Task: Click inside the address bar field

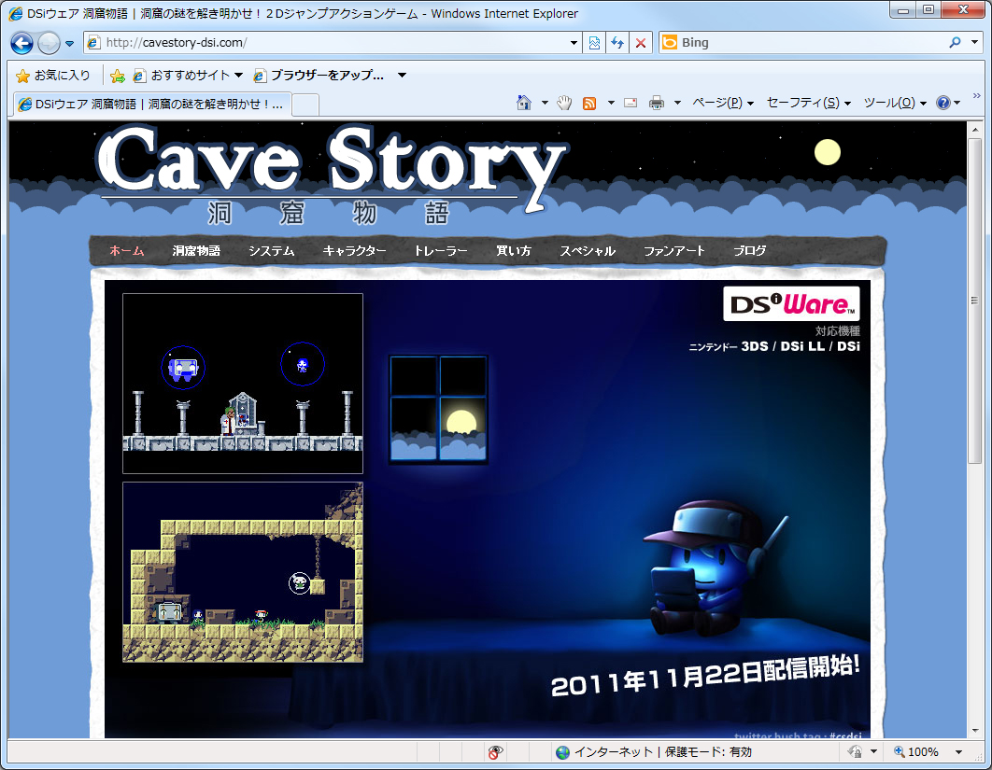Action: pos(327,43)
